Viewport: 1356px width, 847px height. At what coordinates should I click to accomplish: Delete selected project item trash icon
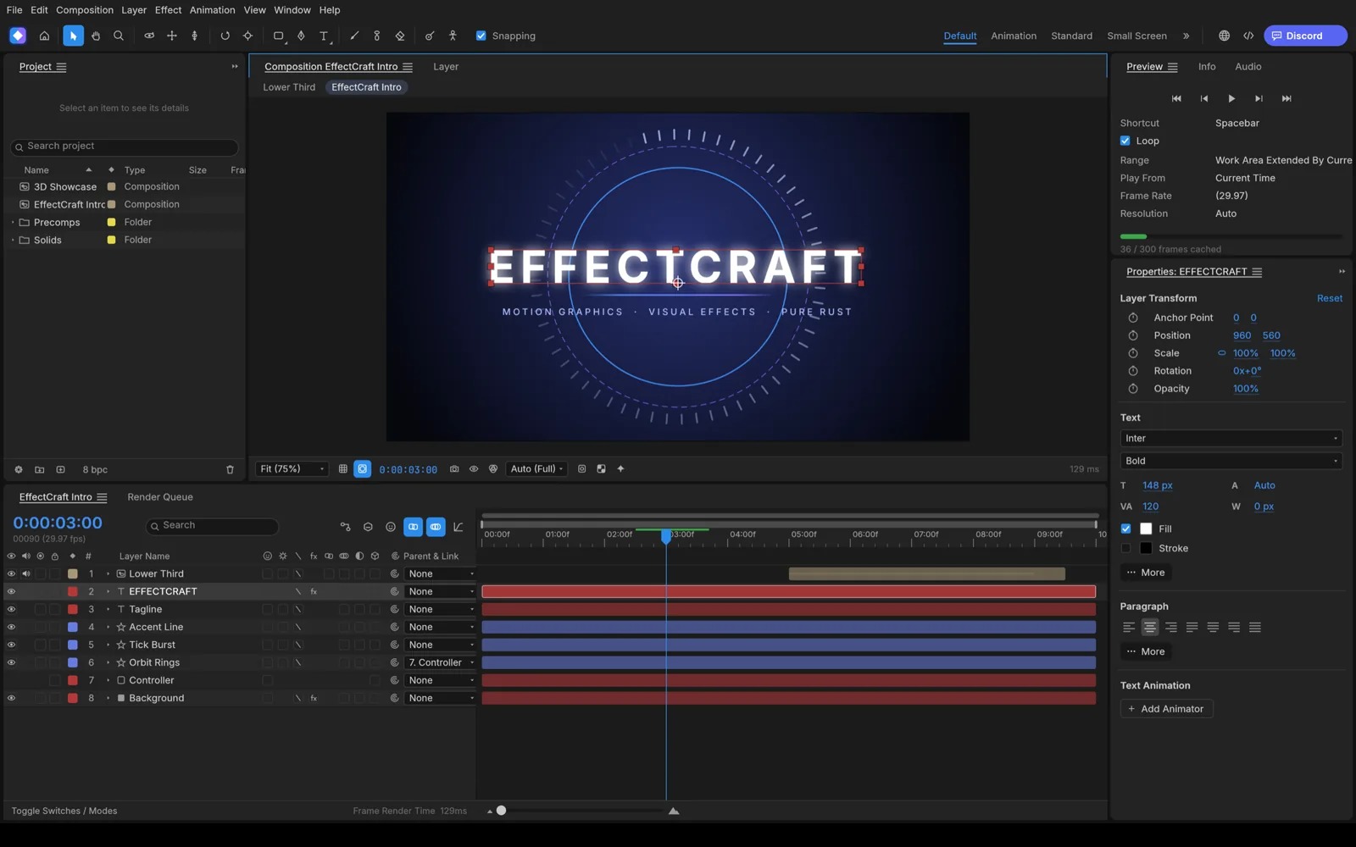[x=230, y=469]
